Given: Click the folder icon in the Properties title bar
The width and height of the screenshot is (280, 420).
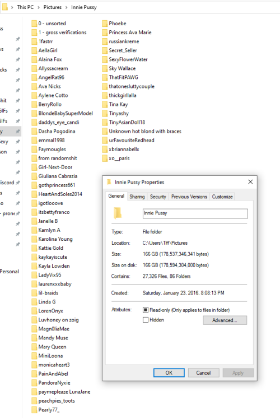Looking at the screenshot, I should tap(109, 182).
